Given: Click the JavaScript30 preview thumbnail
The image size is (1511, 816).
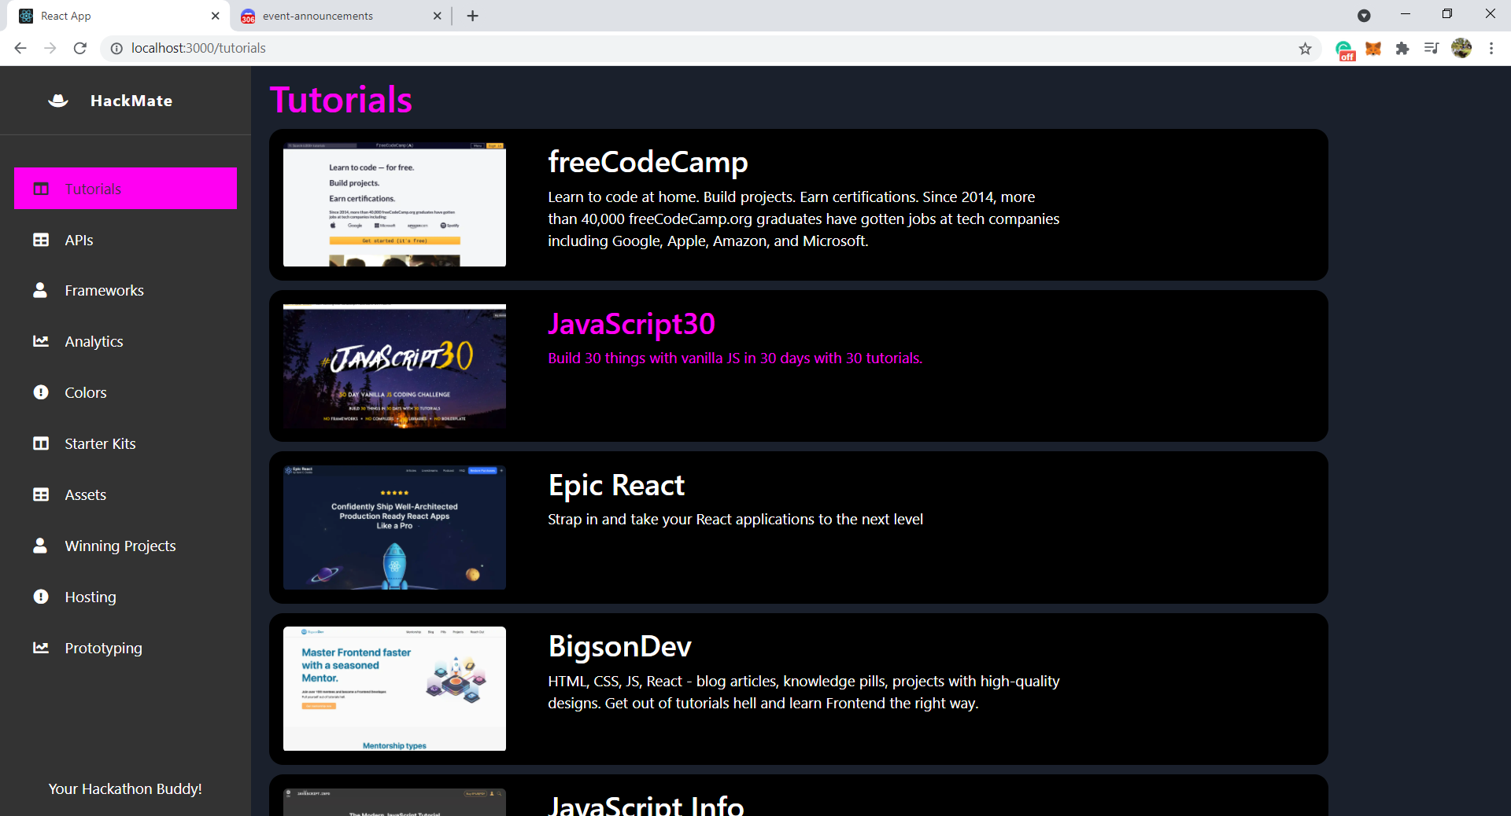Looking at the screenshot, I should click(x=394, y=366).
